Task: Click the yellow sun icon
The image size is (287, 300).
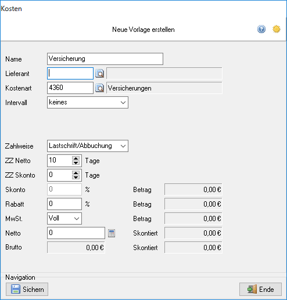Action: click(277, 29)
